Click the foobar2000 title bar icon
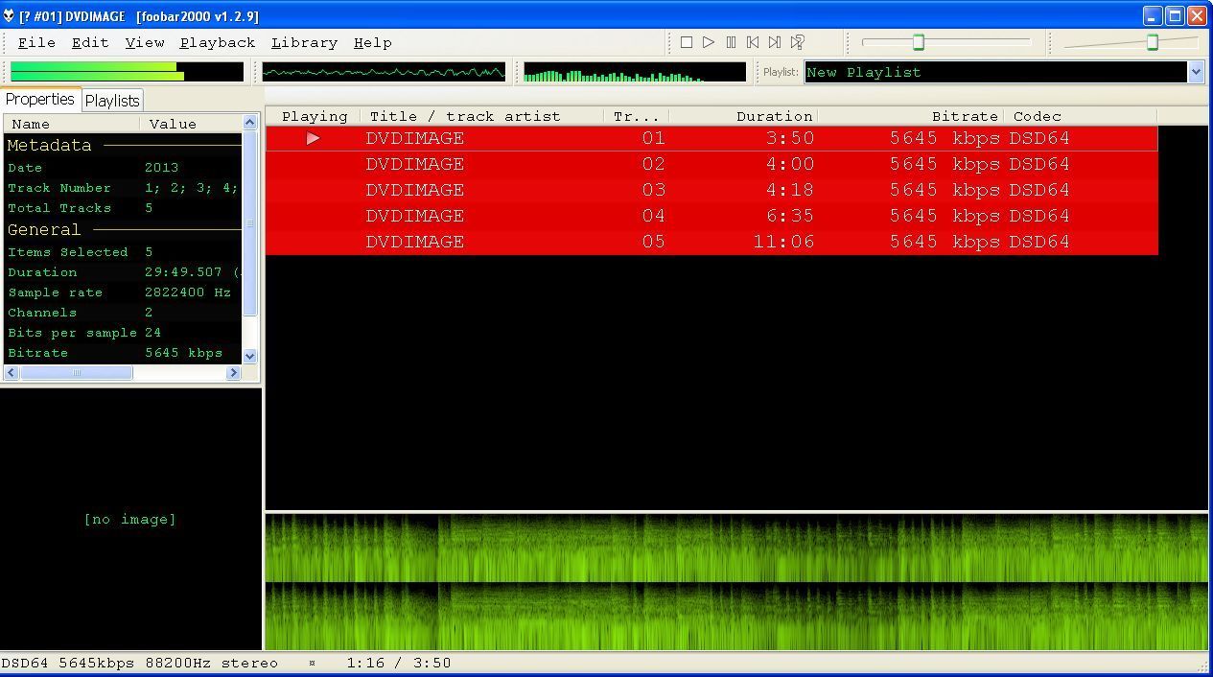Image resolution: width=1213 pixels, height=677 pixels. [x=10, y=16]
